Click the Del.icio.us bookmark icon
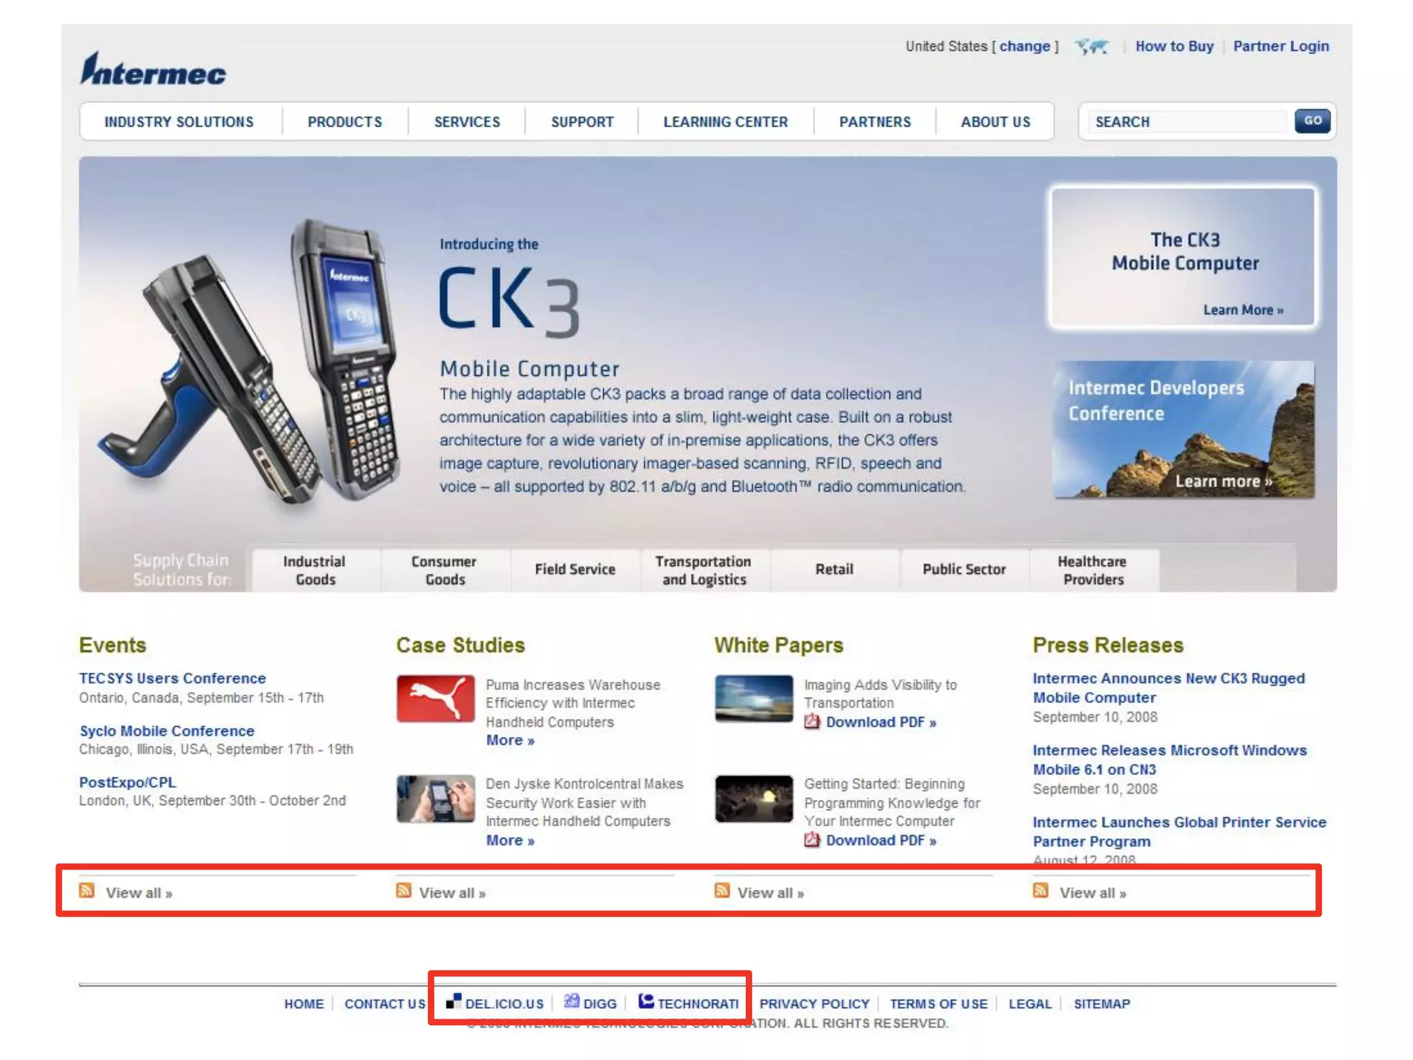This screenshot has height=1060, width=1413. coord(453,1001)
